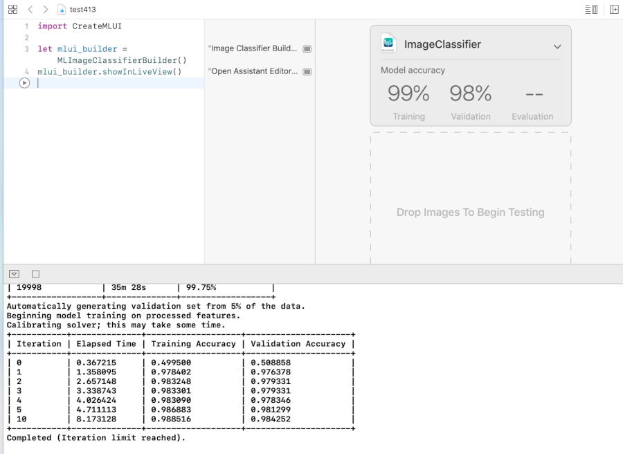Click the import CreateMLUI code line

point(80,26)
